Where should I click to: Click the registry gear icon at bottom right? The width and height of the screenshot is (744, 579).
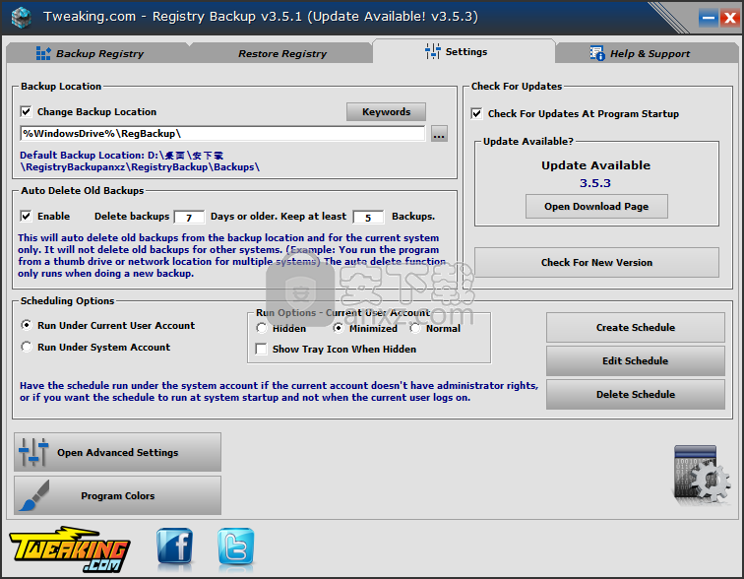(702, 475)
